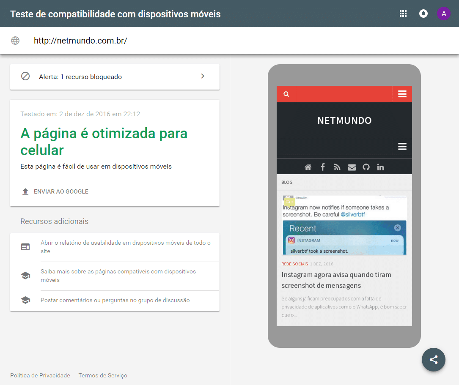Image resolution: width=459 pixels, height=385 pixels.
Task: Click the usability report page icon
Action: pos(25,247)
